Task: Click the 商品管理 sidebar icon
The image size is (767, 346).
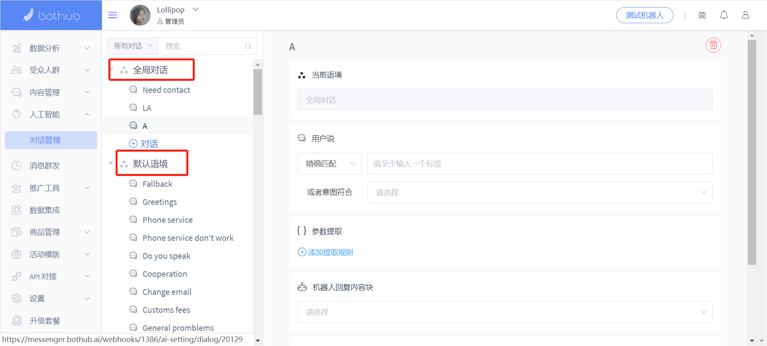Action: point(16,232)
